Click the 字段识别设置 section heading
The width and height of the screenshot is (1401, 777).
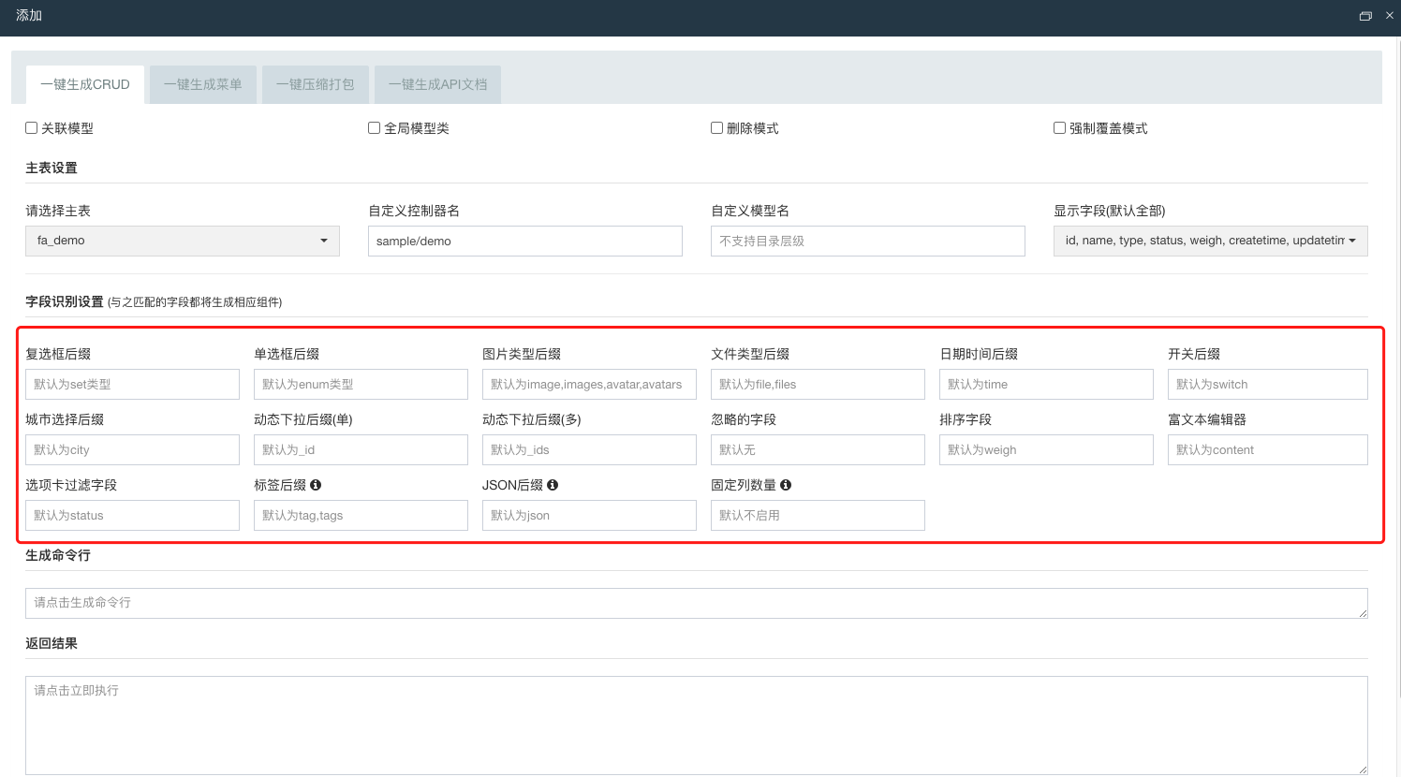pyautogui.click(x=65, y=301)
